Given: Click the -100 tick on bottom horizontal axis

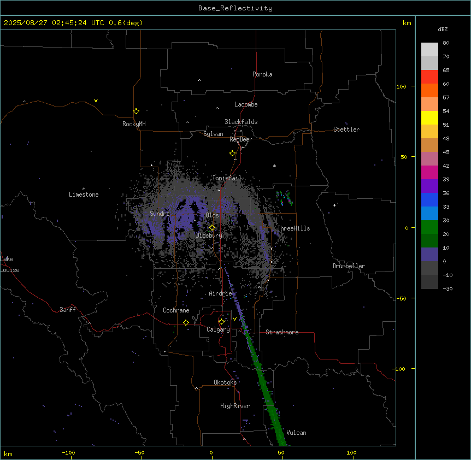Looking at the screenshot, I should (x=68, y=452).
